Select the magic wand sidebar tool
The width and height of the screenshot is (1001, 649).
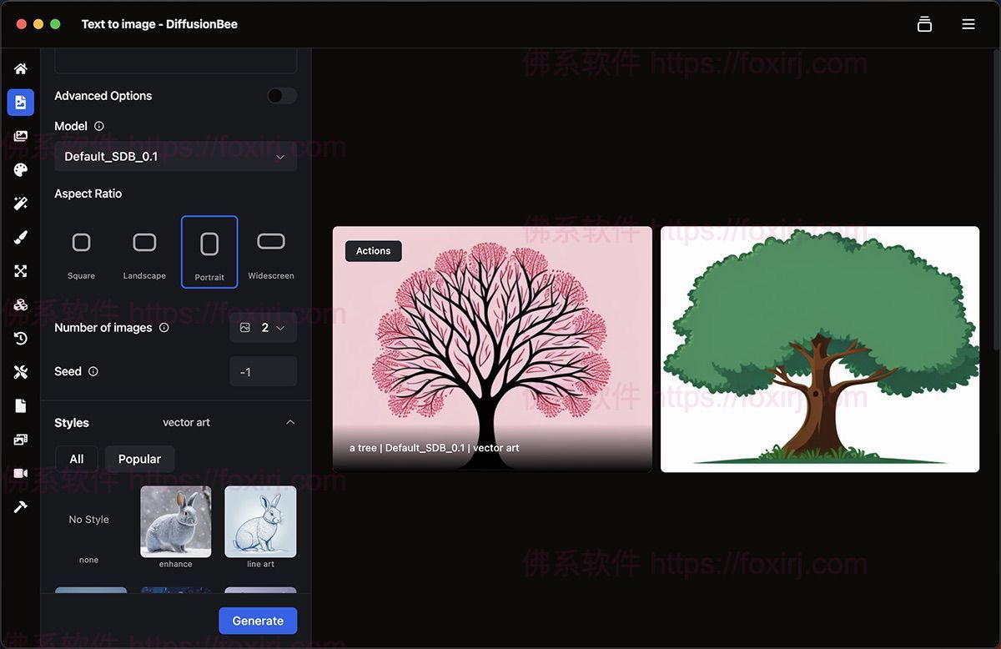pyautogui.click(x=21, y=204)
